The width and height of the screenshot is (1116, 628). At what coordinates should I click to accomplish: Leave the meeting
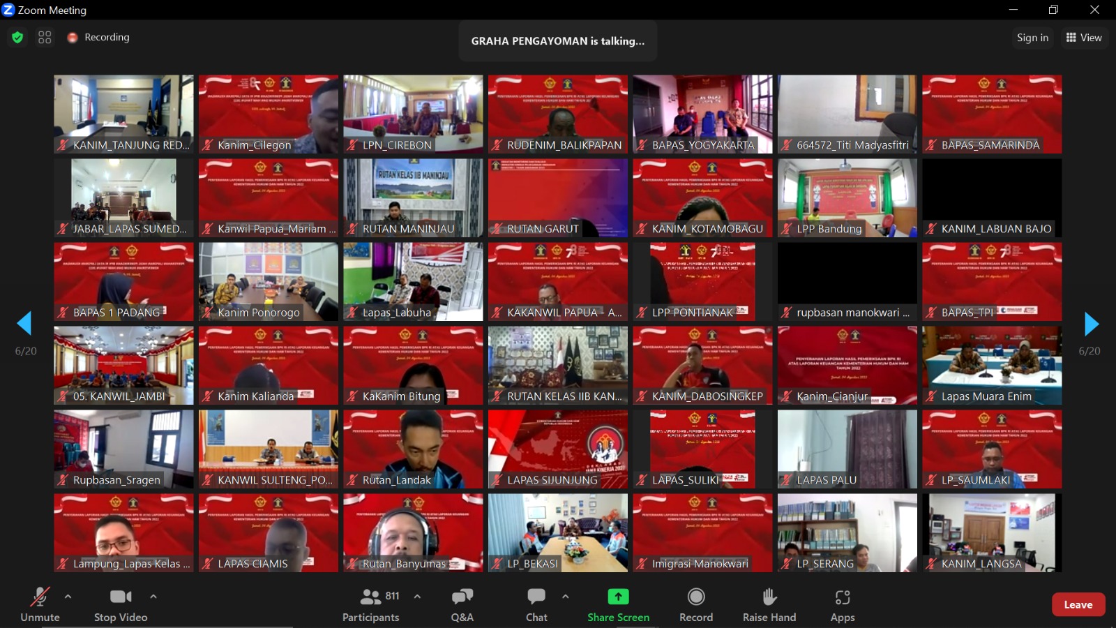click(x=1078, y=605)
